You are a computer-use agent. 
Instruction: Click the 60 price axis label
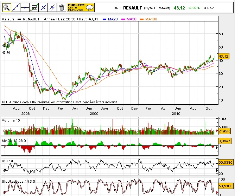pyautogui.click(x=221, y=34)
